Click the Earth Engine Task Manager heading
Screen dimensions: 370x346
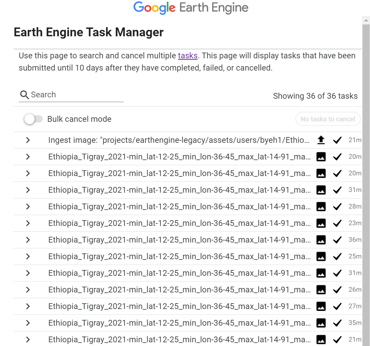[88, 32]
